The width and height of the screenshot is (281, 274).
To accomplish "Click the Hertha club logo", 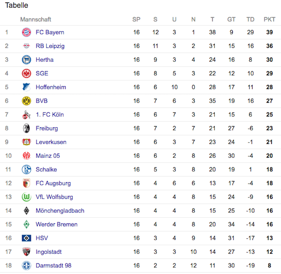I will pyautogui.click(x=26, y=60).
